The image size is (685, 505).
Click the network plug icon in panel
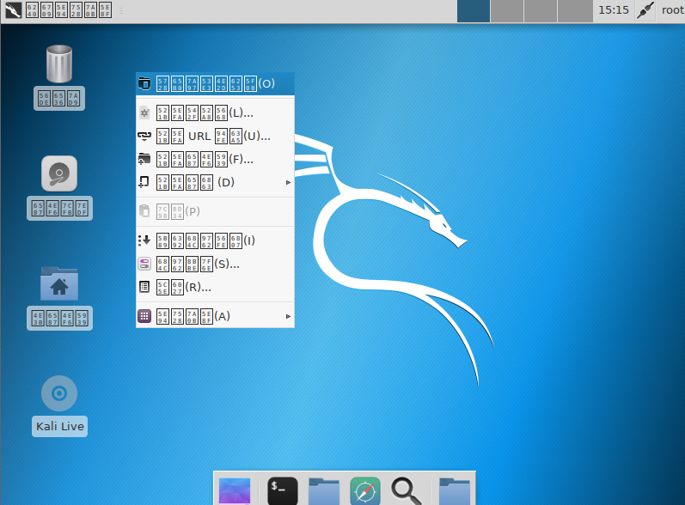pyautogui.click(x=645, y=10)
